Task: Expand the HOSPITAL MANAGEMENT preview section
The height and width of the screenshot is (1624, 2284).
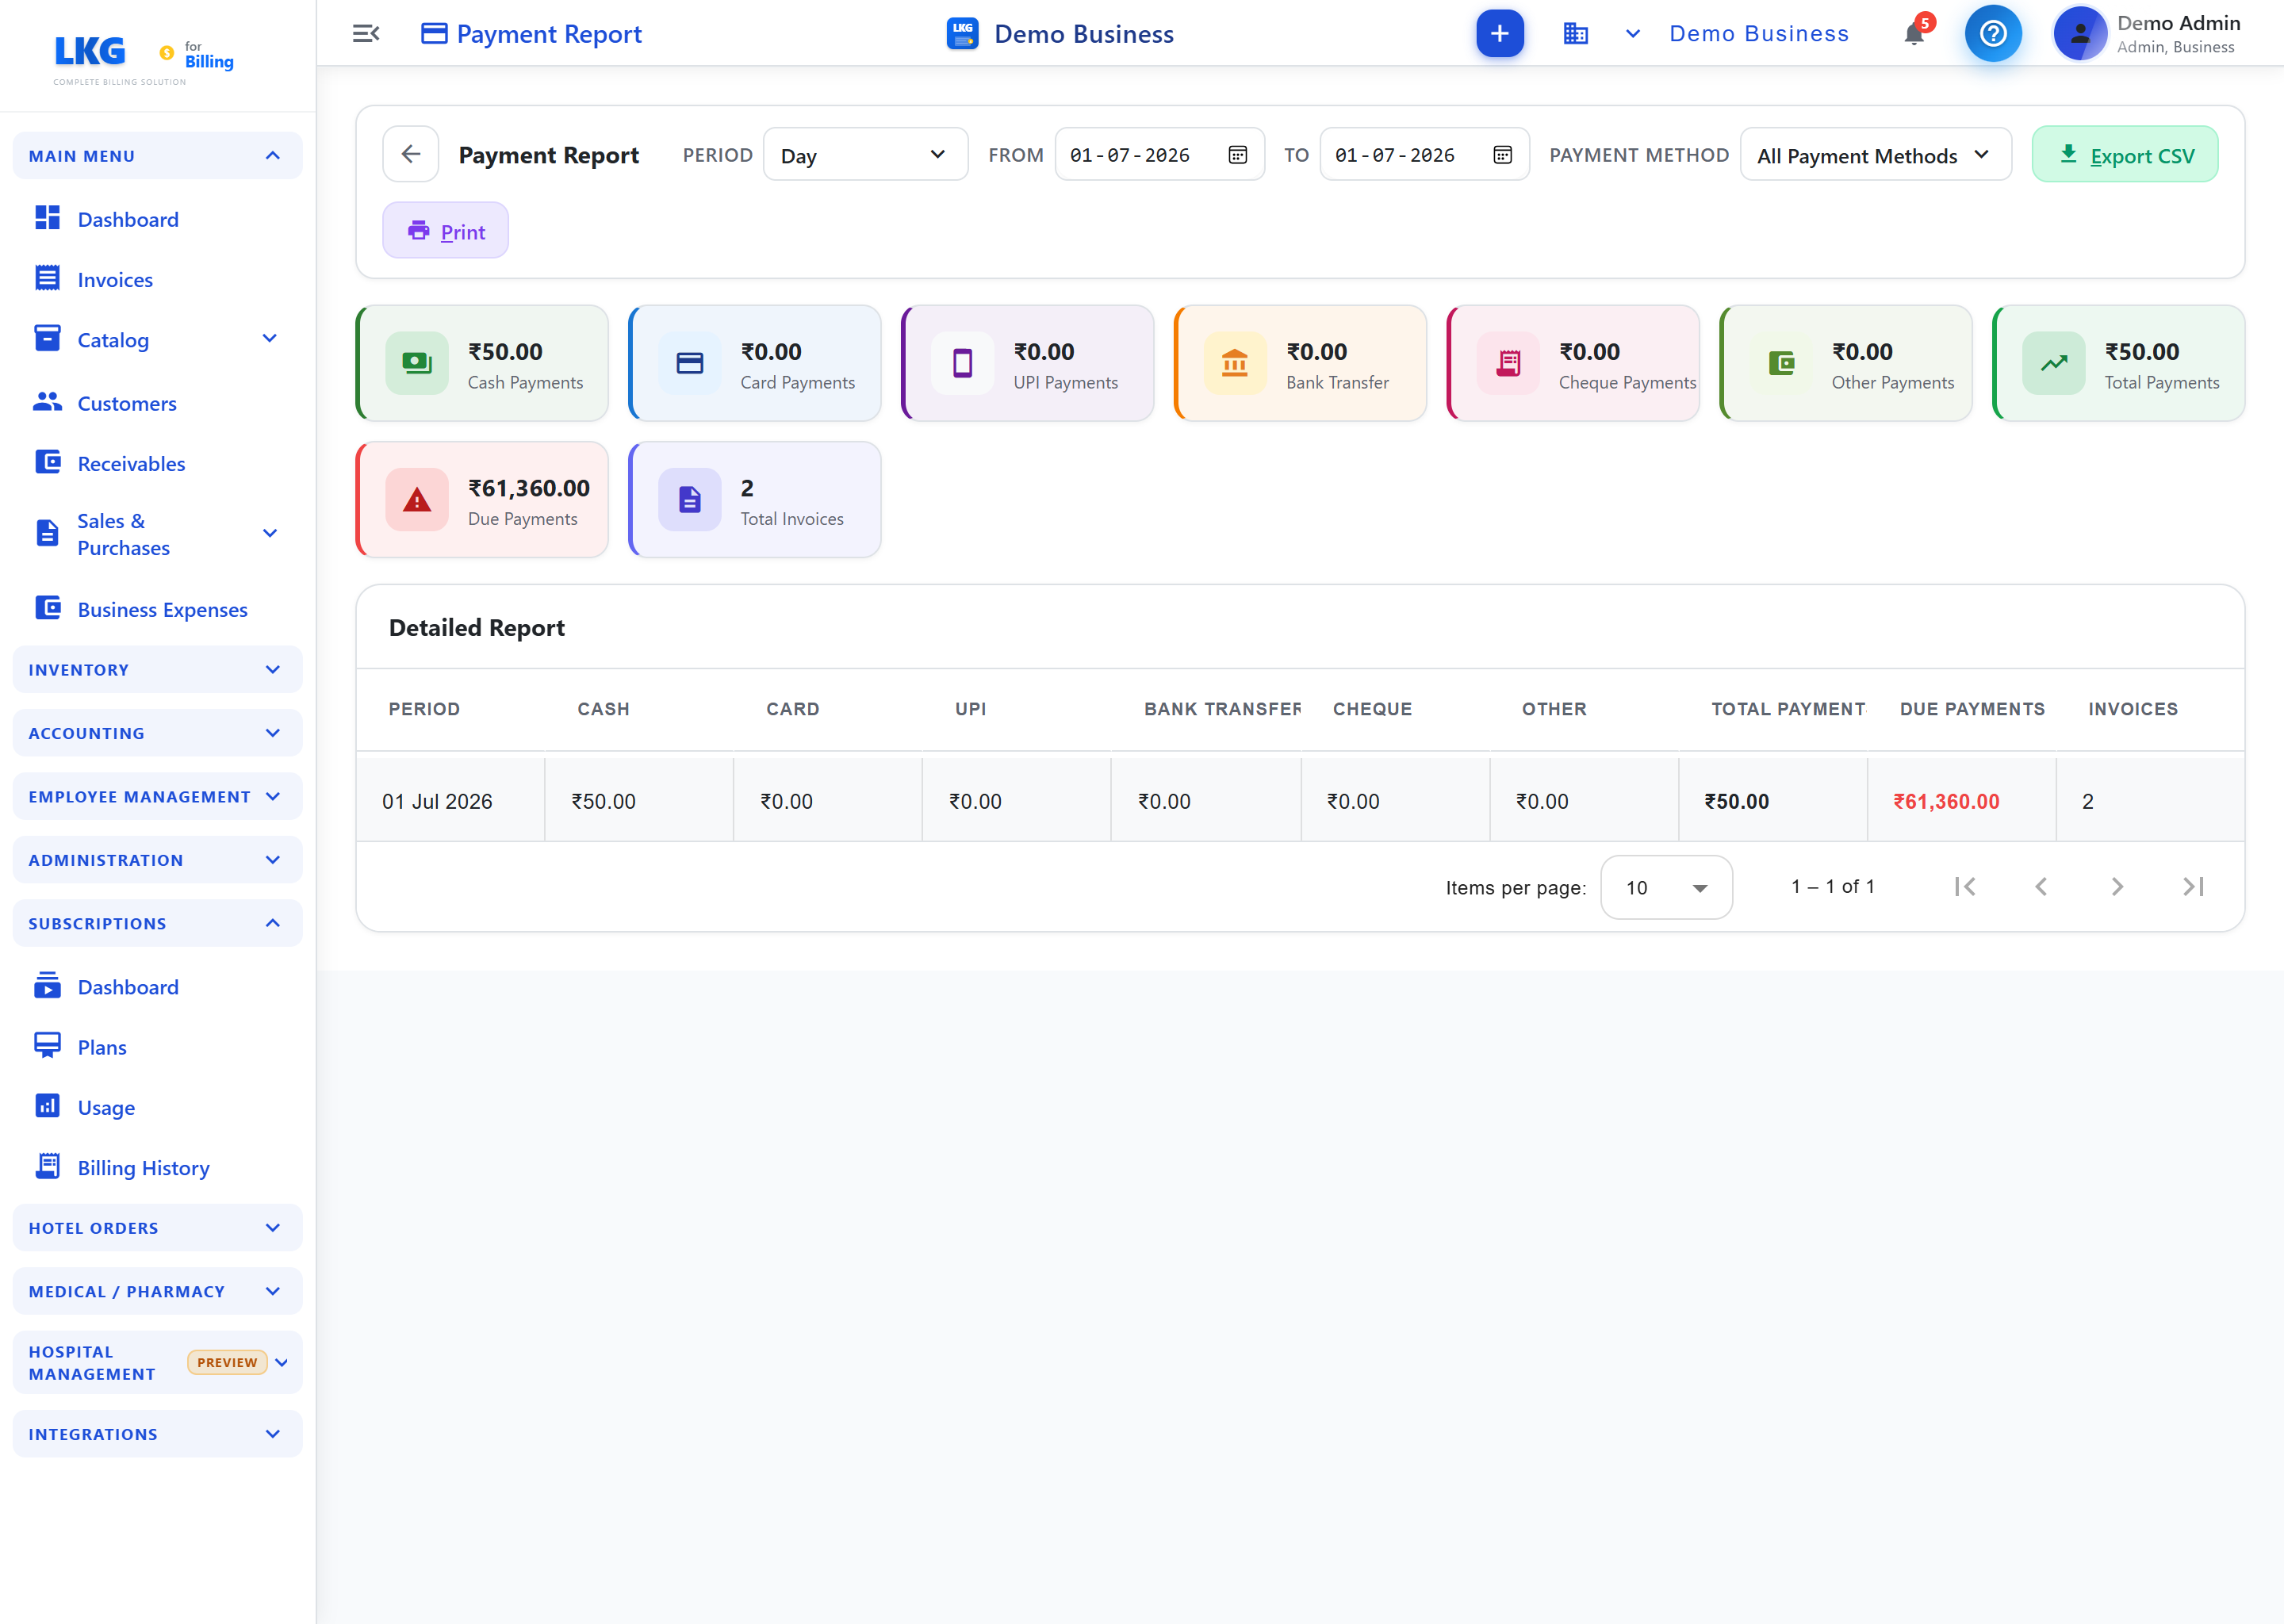Action: coord(157,1363)
